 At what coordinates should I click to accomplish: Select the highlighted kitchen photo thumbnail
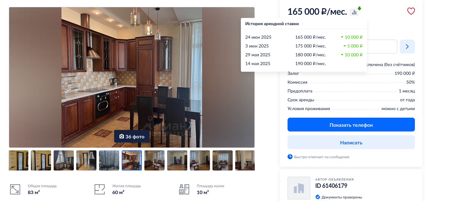pos(132,160)
